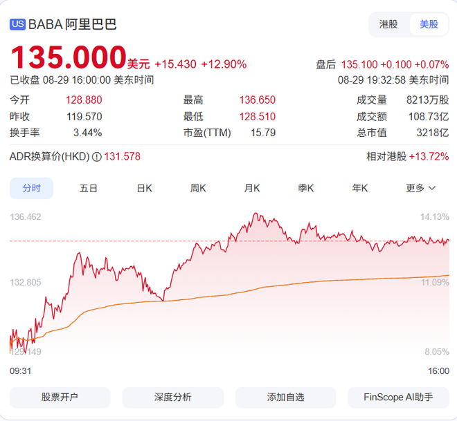Image resolution: width=457 pixels, height=421 pixels.
Task: Switch to 美股 market toggle
Action: coord(429,24)
